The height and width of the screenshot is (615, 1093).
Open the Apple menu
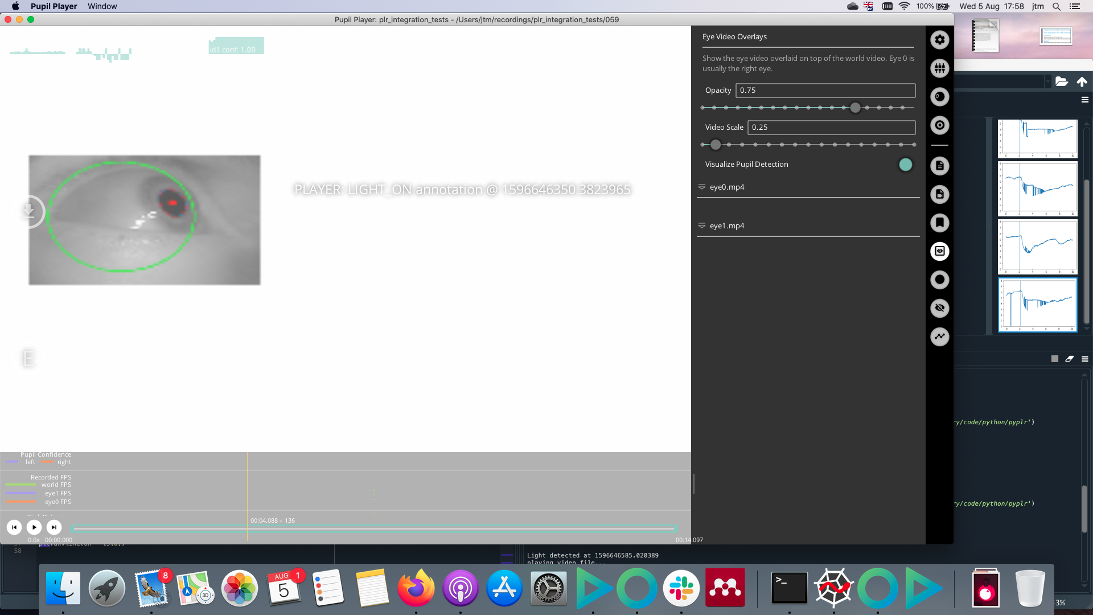[15, 6]
